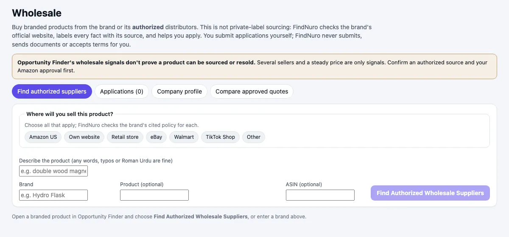This screenshot has height=237, width=509.
Task: Select Compare approved quotes tab
Action: [252, 91]
